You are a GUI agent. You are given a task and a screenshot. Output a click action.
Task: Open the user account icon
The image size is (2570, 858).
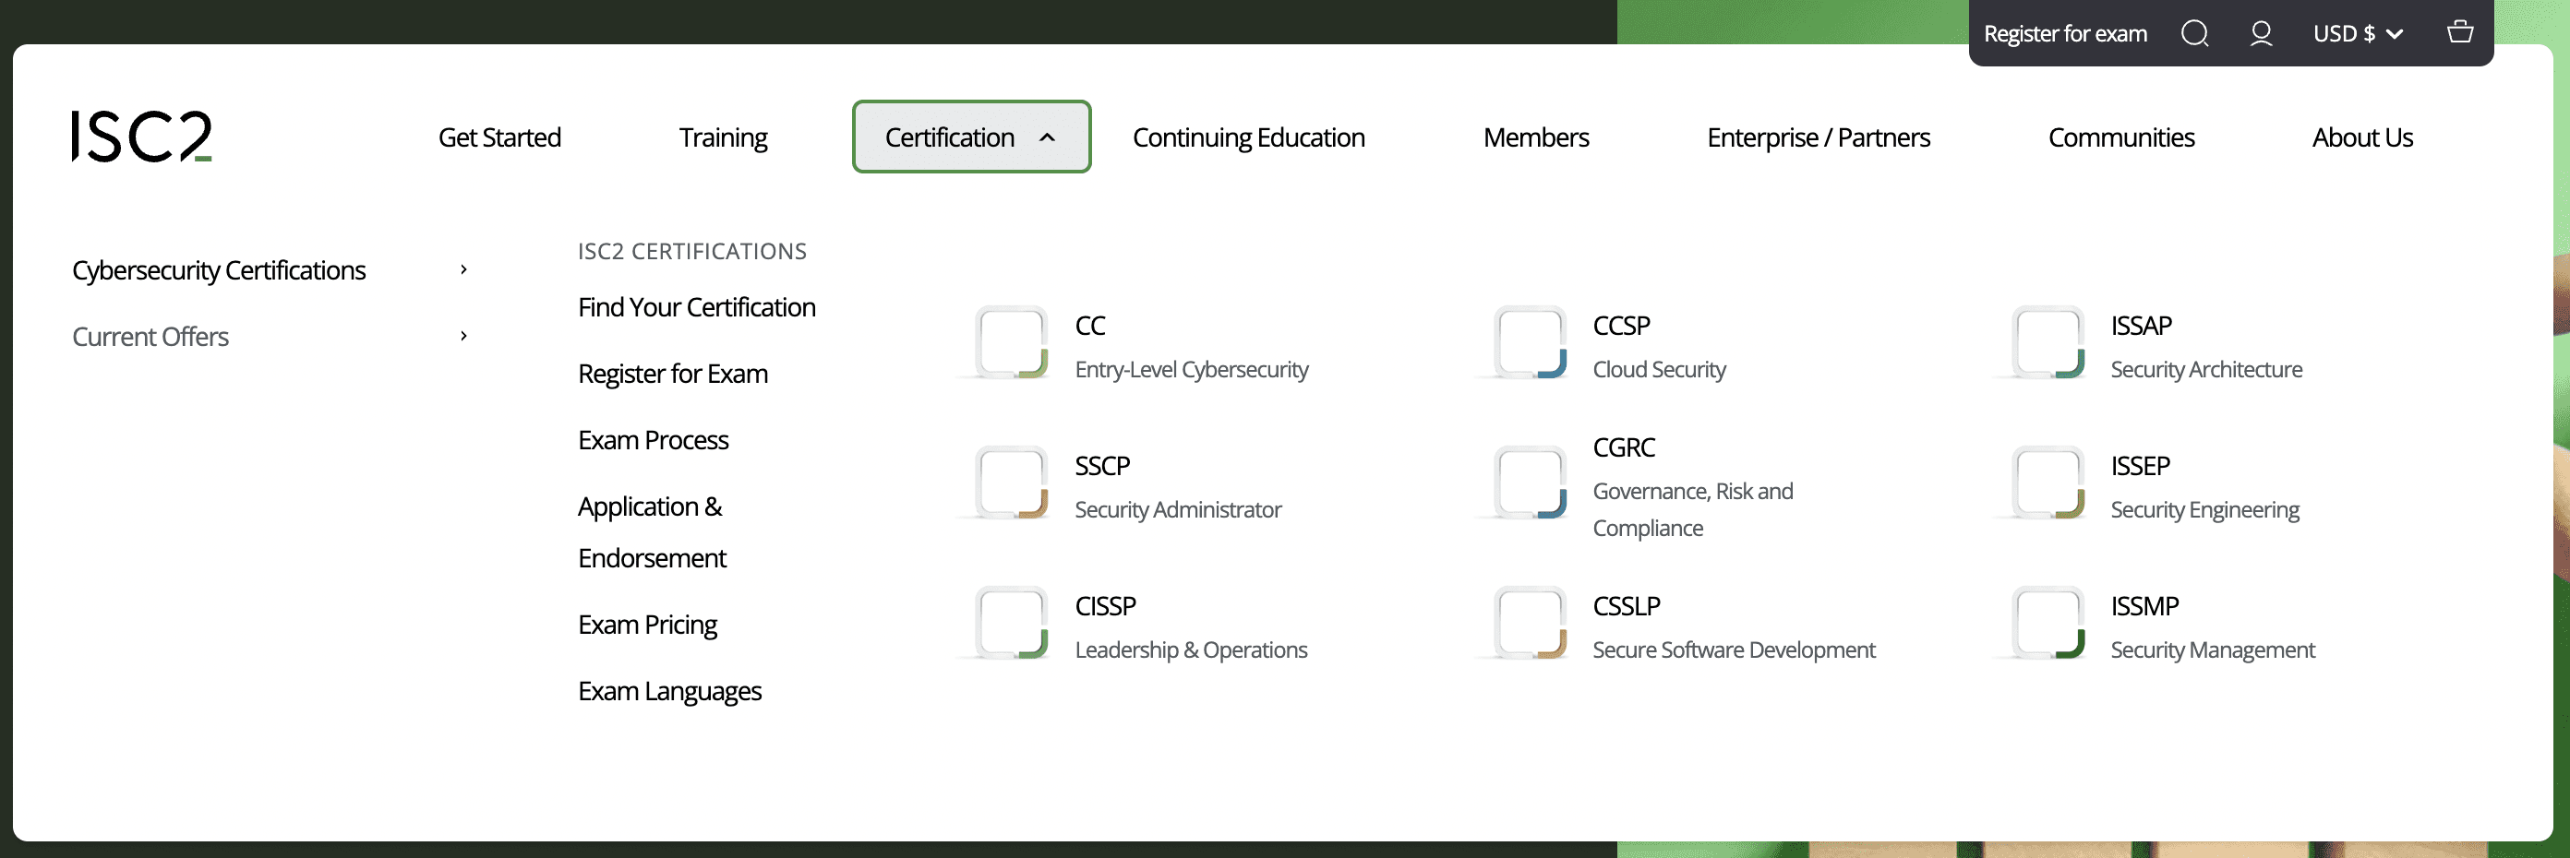2261,34
